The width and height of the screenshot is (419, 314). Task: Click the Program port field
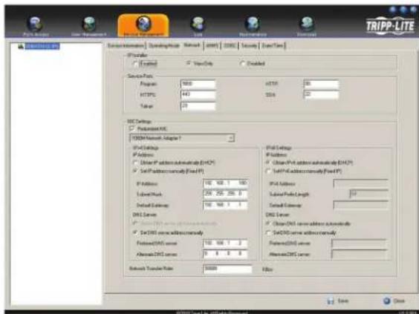pos(198,84)
